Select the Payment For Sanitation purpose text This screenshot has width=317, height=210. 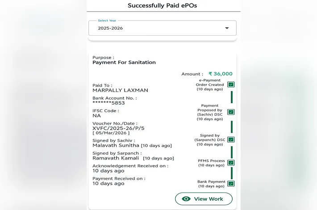124,63
